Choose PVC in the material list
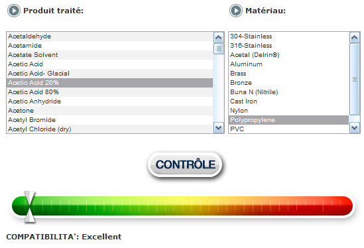This screenshot has height=248, width=364. coord(289,129)
